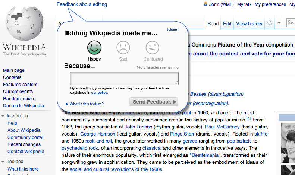Open the pop ballads link
The height and width of the screenshot is (175, 295).
point(239,141)
